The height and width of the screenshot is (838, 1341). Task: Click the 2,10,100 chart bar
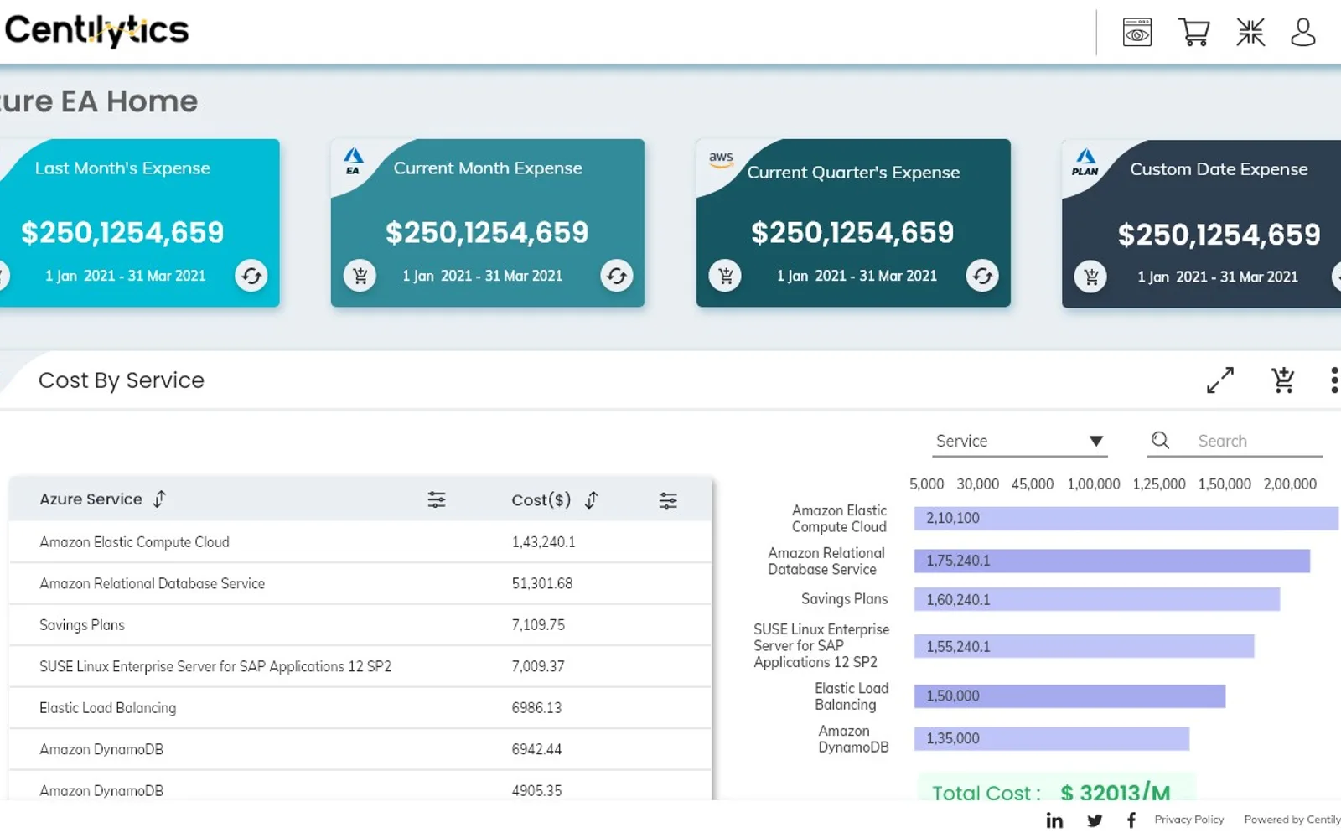1126,518
